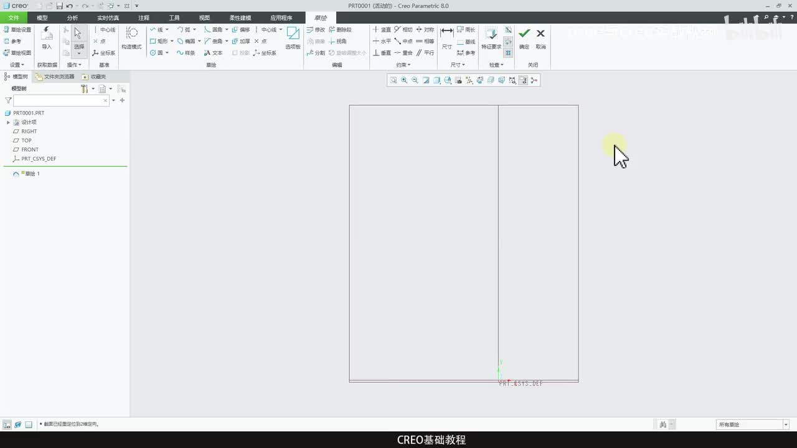Open the 文件 menu

click(13, 18)
